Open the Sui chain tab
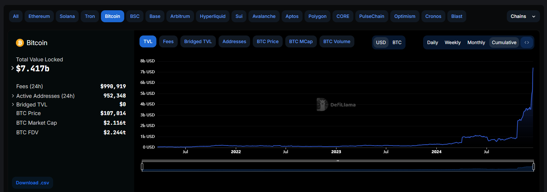This screenshot has width=547, height=192. [x=239, y=16]
